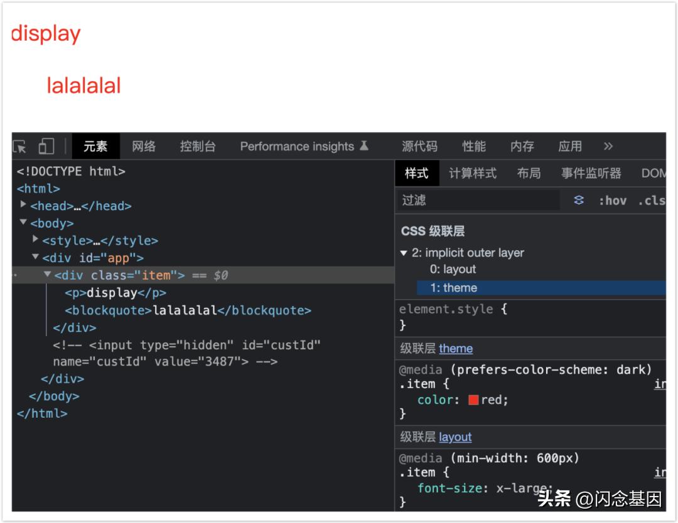The image size is (678, 523).
Task: Switch to the 网络 tab
Action: (144, 146)
